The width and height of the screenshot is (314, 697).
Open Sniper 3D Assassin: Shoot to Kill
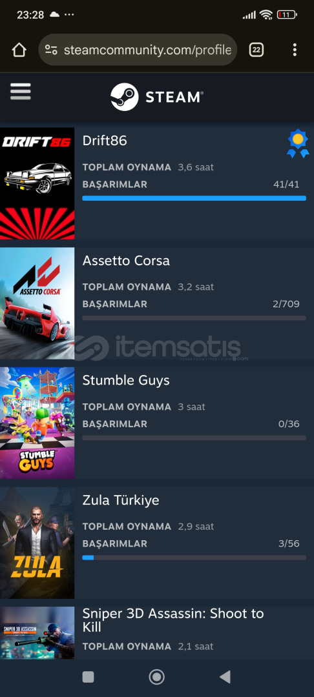coord(173,621)
